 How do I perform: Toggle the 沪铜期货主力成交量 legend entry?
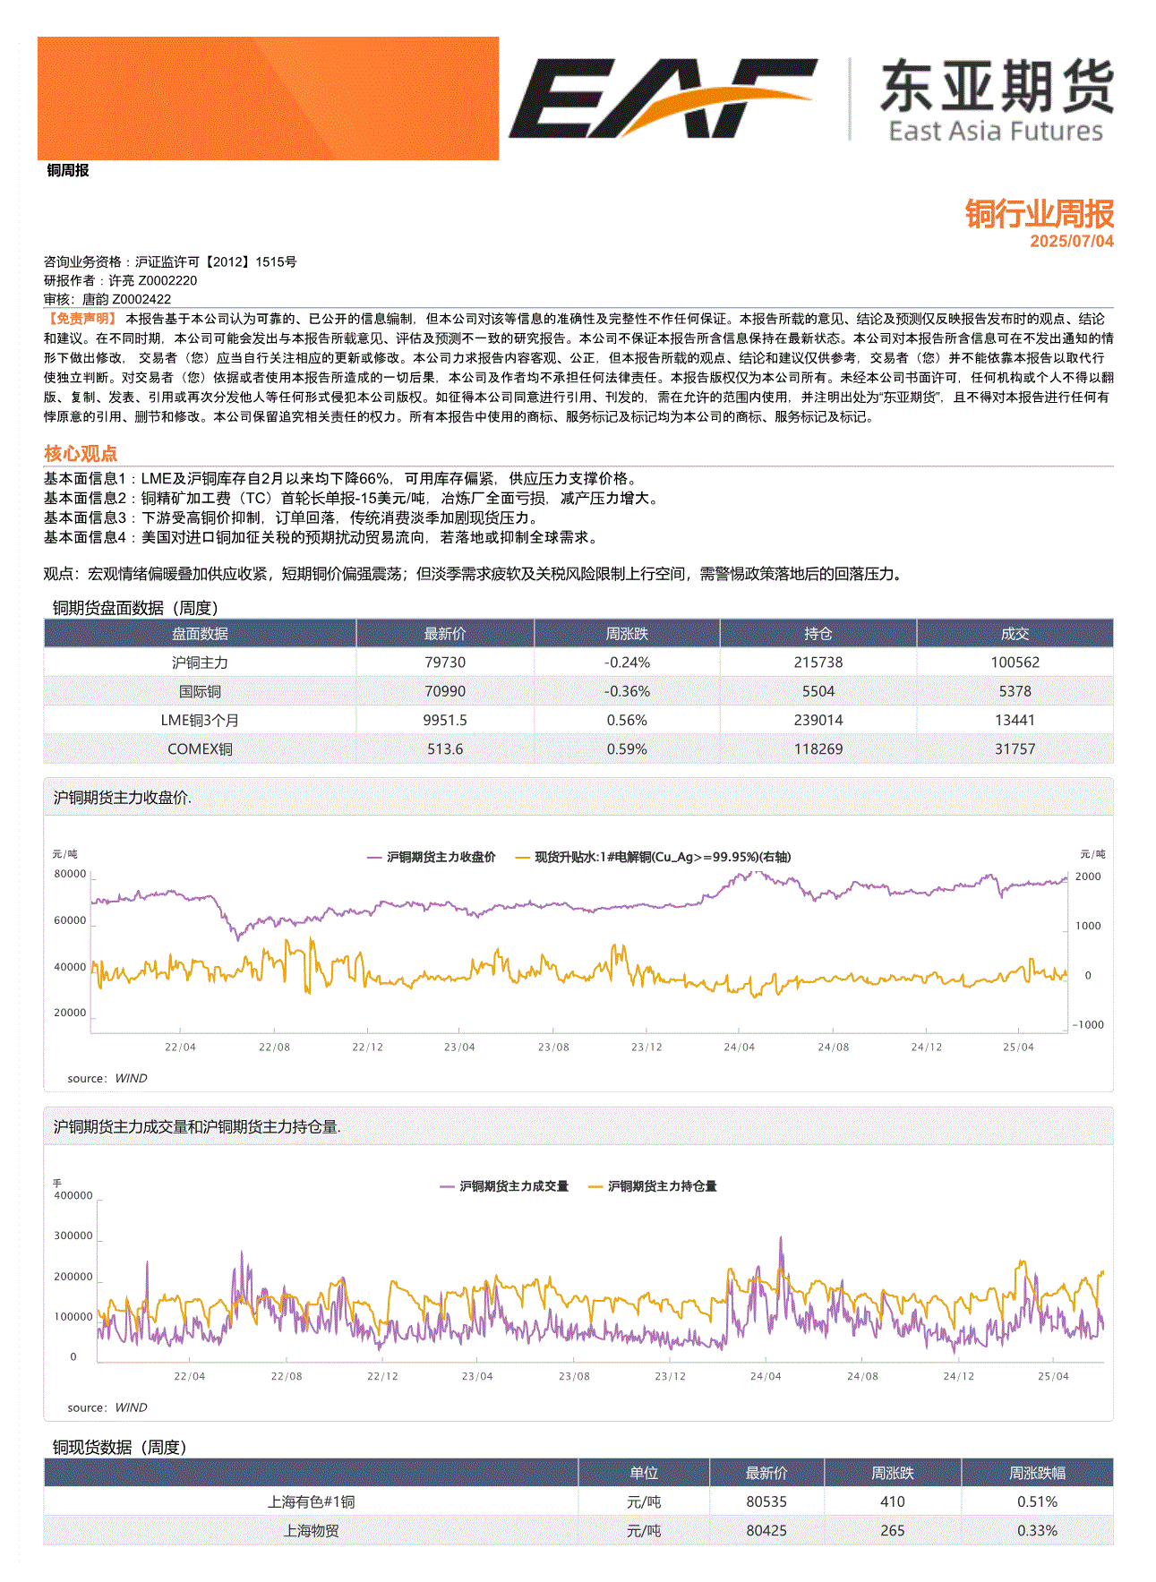504,1186
